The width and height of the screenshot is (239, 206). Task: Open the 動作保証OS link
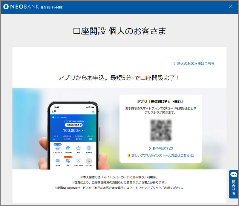161,149
